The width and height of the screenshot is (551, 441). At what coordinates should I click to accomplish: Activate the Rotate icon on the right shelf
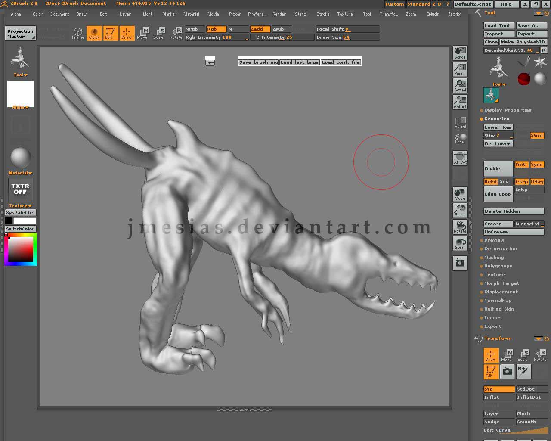tap(460, 227)
